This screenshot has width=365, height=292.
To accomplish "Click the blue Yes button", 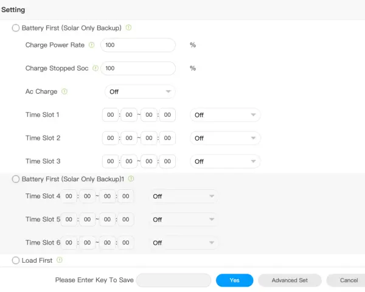I will click(x=234, y=280).
